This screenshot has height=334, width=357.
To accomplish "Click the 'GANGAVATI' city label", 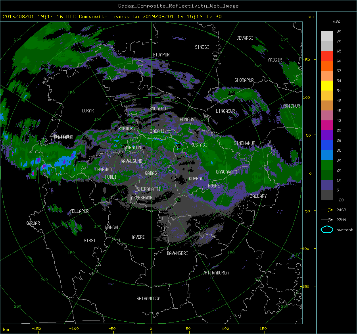I will (226, 172).
